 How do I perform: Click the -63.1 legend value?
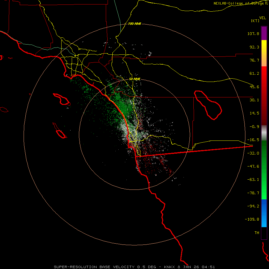pyautogui.click(x=253, y=180)
